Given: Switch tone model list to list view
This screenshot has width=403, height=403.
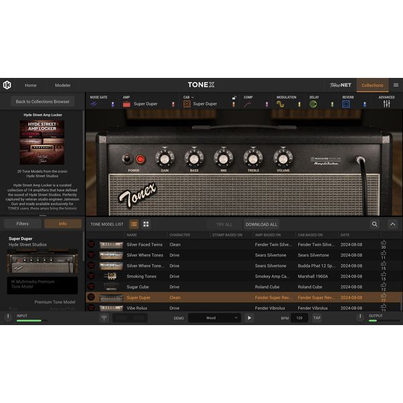Looking at the screenshot, I should click(x=134, y=224).
